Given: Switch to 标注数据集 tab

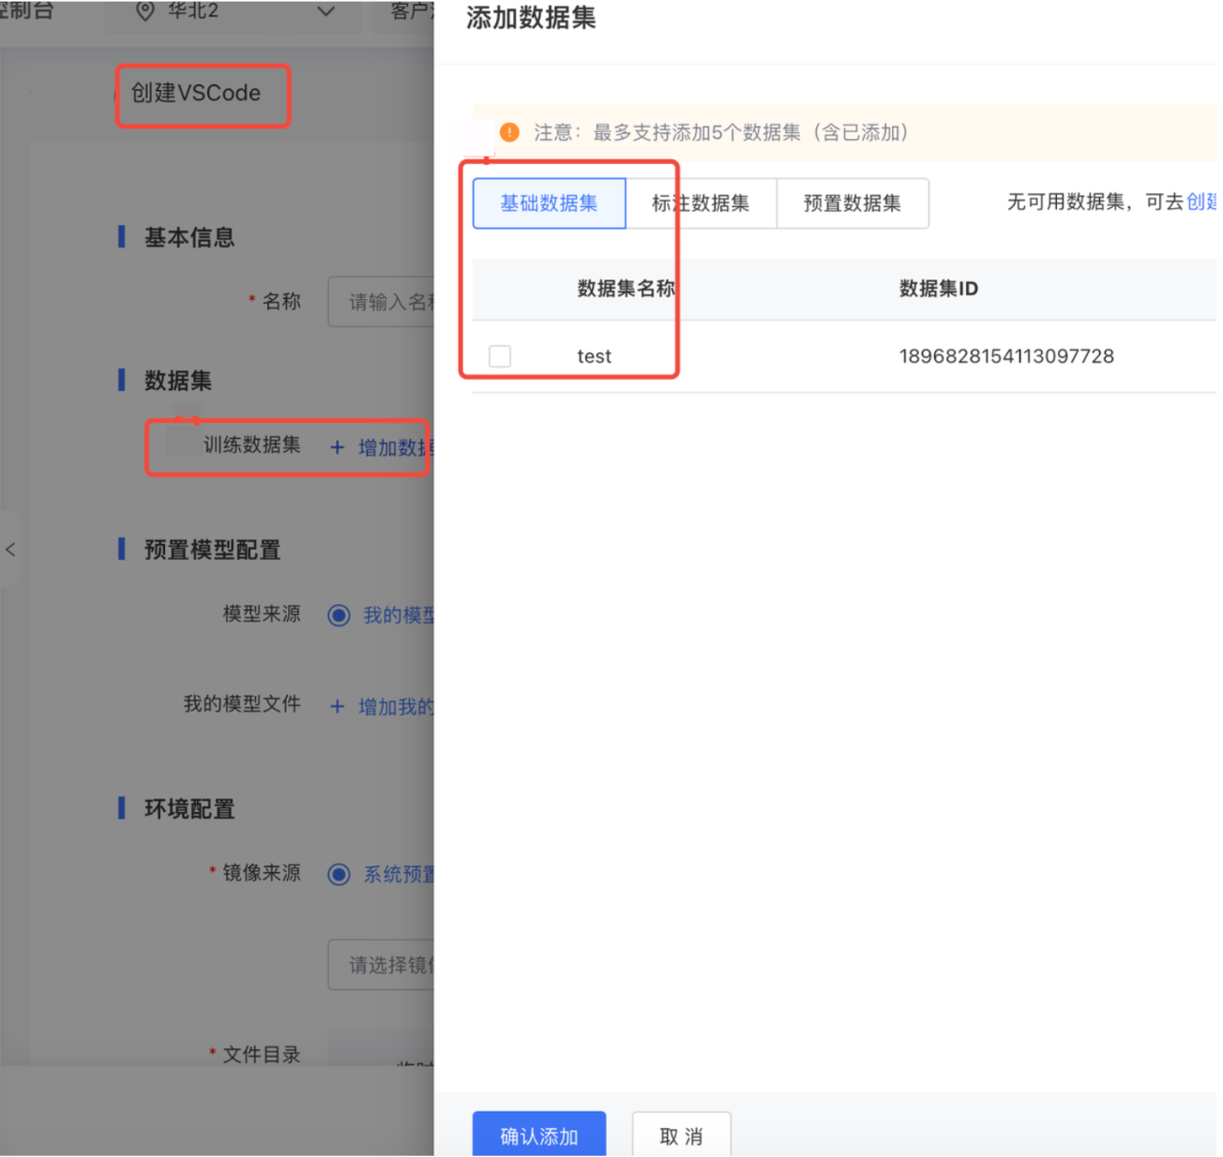Looking at the screenshot, I should pyautogui.click(x=701, y=203).
